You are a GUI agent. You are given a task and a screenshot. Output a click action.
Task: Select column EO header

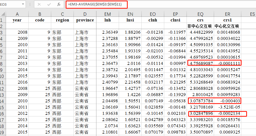(x=153, y=14)
